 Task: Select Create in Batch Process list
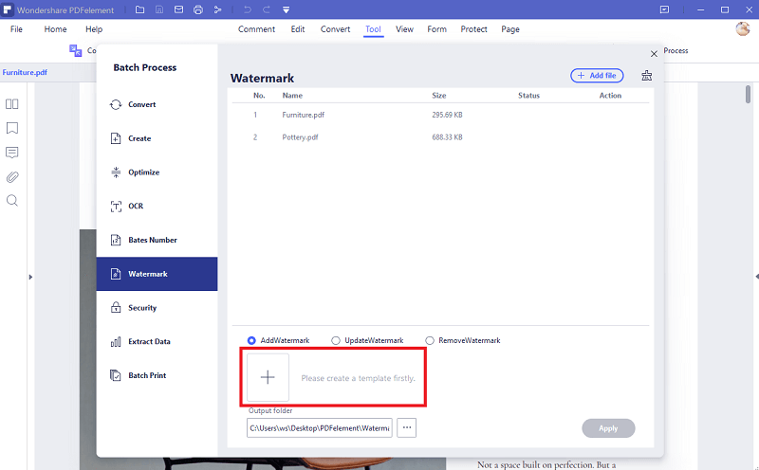(x=157, y=138)
